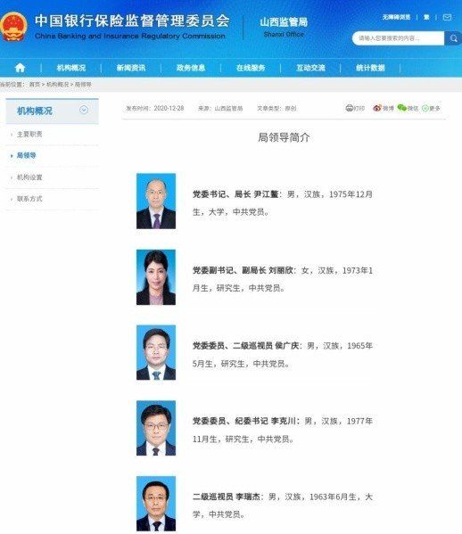Click the home icon in navigation bar
The height and width of the screenshot is (534, 462).
(x=21, y=68)
